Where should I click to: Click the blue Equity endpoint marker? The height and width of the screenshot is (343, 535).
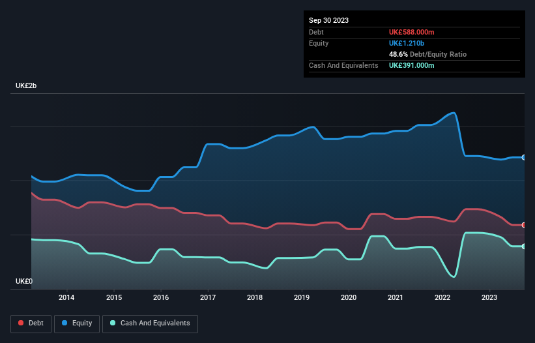point(523,157)
